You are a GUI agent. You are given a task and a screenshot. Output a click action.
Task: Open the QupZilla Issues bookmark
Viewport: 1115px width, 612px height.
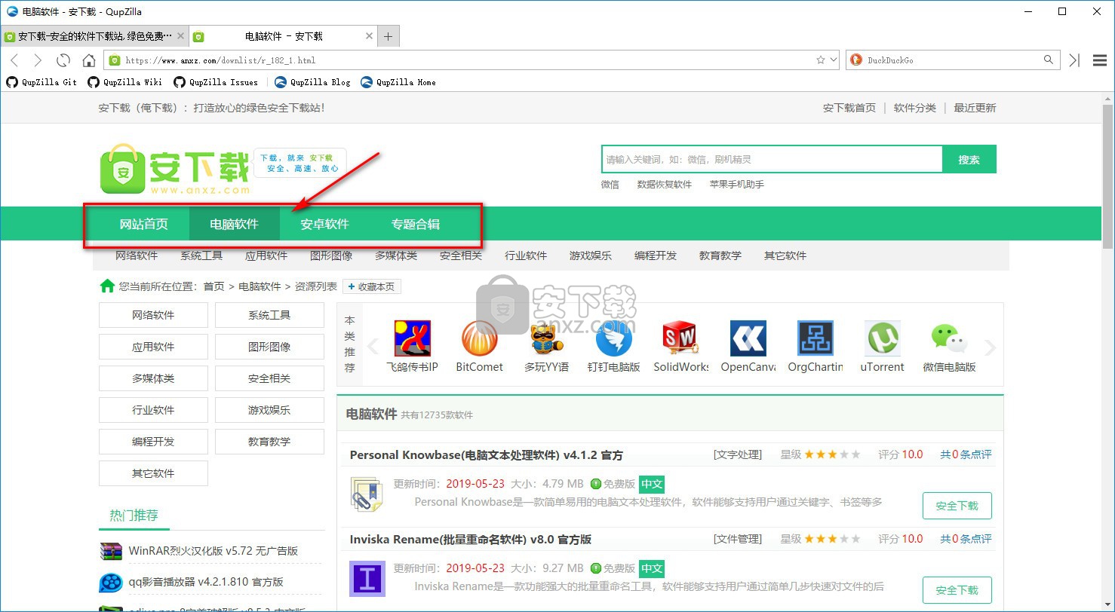tap(216, 82)
